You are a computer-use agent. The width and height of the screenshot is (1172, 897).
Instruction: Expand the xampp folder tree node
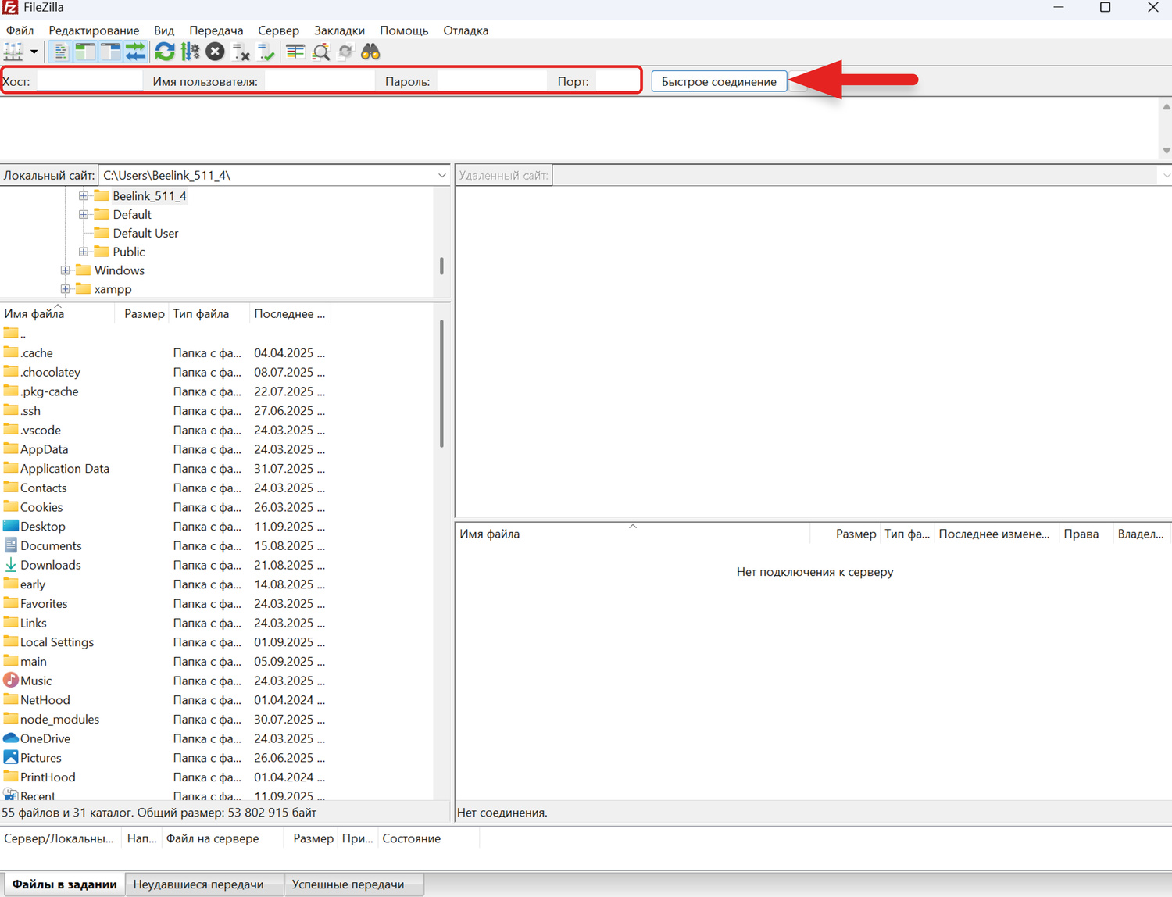66,289
